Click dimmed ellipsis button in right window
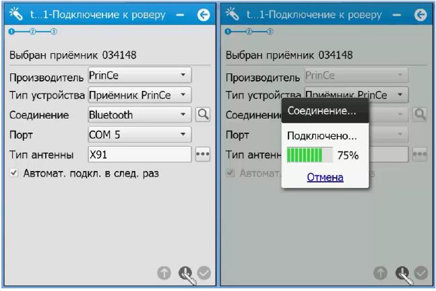 (420, 154)
